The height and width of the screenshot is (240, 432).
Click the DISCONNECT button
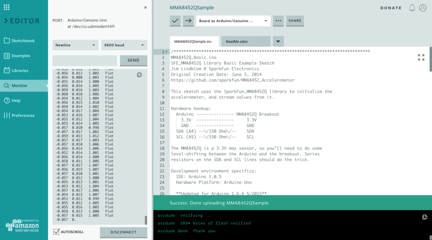124,232
